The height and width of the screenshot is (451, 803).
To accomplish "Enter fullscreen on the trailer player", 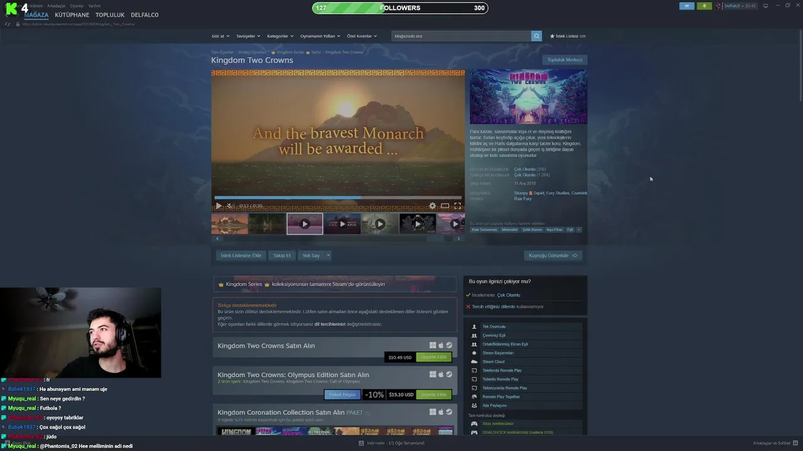I will click(457, 205).
